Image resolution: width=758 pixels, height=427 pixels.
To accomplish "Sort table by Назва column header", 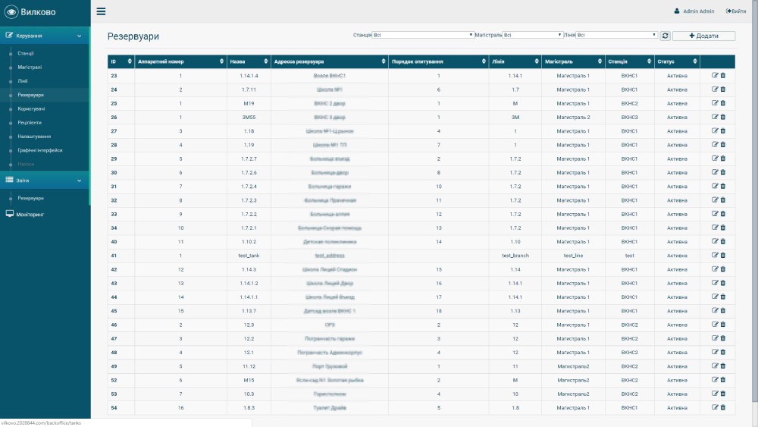I will pos(248,61).
